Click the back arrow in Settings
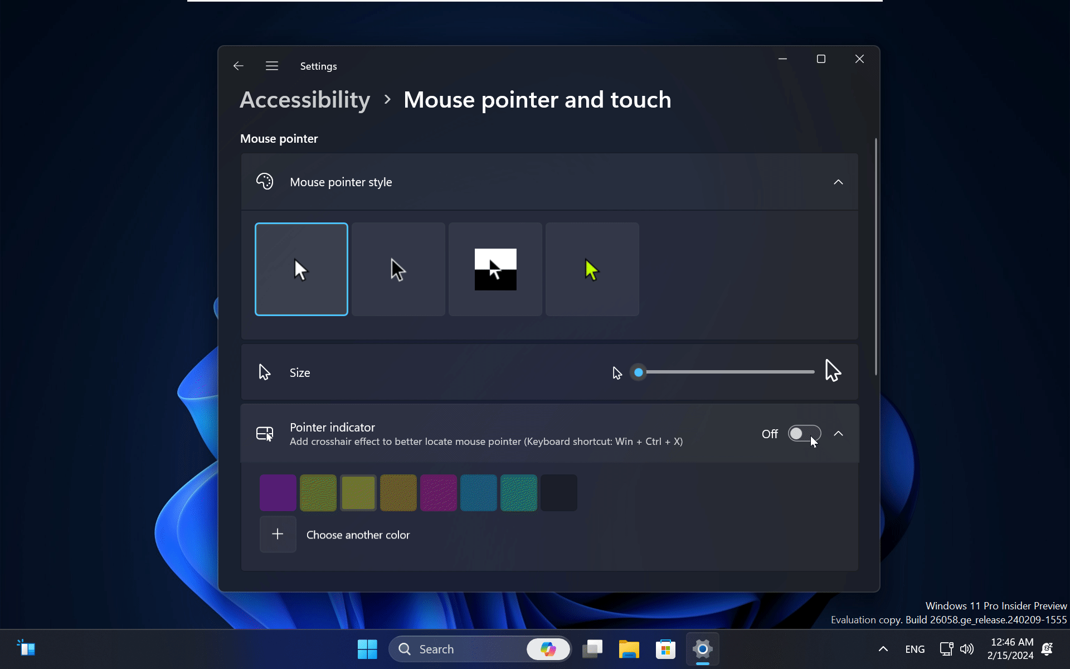1070x669 pixels. [238, 65]
